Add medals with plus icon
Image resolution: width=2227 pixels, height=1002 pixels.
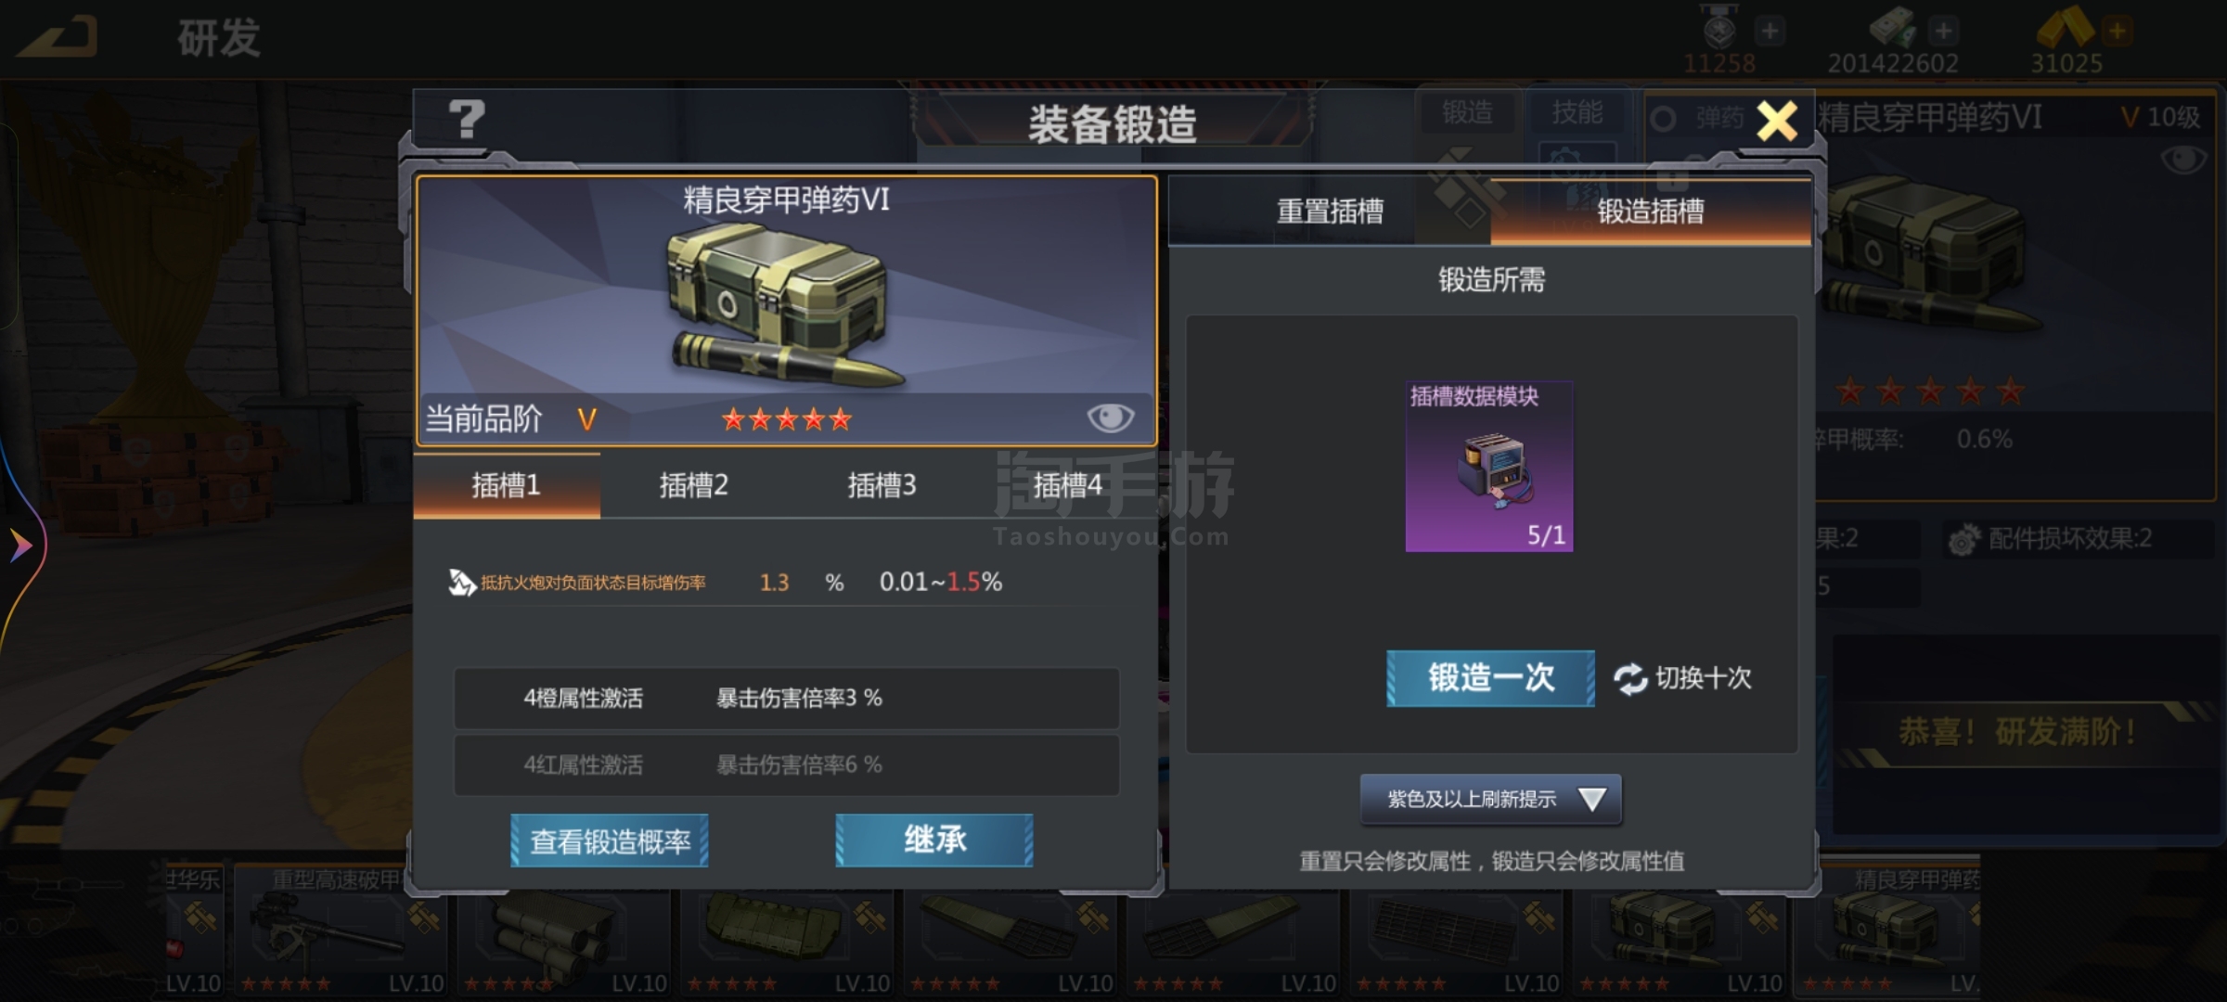click(x=1770, y=31)
